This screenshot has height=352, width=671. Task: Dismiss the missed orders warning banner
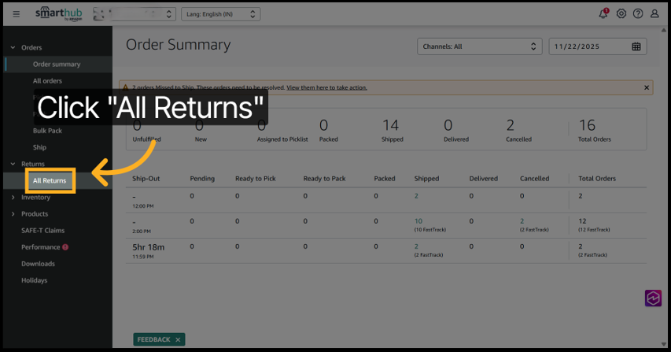coord(647,87)
